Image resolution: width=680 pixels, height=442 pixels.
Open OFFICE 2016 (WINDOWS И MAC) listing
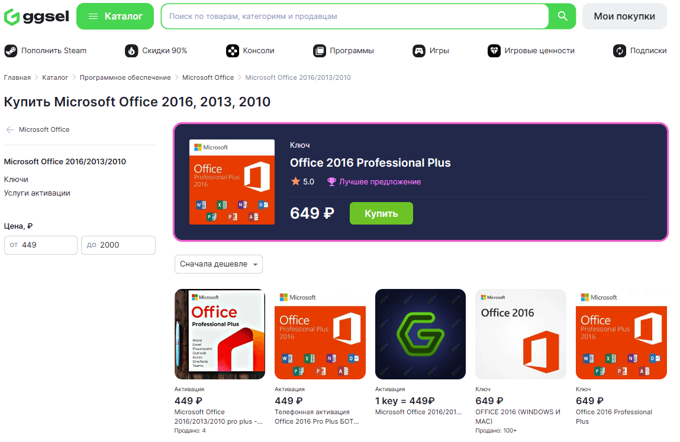(518, 417)
